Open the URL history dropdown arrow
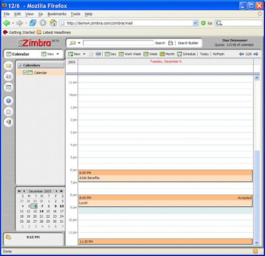 195,23
